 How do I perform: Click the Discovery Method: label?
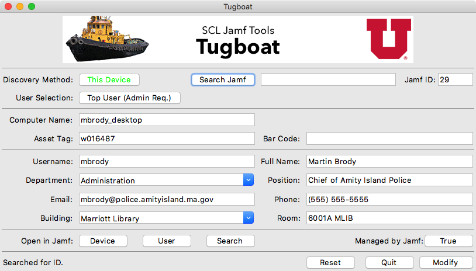(x=38, y=80)
